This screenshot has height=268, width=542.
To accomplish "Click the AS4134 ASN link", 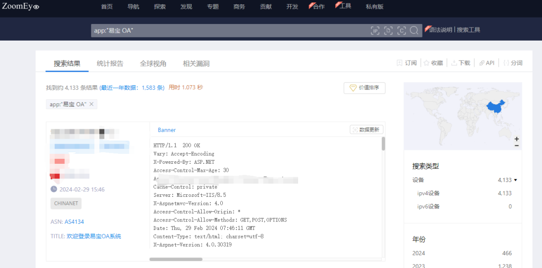I will click(74, 222).
